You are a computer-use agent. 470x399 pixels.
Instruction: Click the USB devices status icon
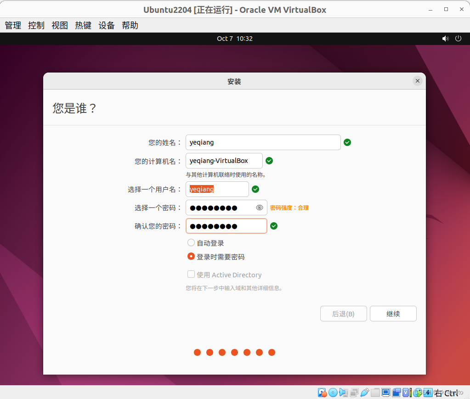click(364, 393)
